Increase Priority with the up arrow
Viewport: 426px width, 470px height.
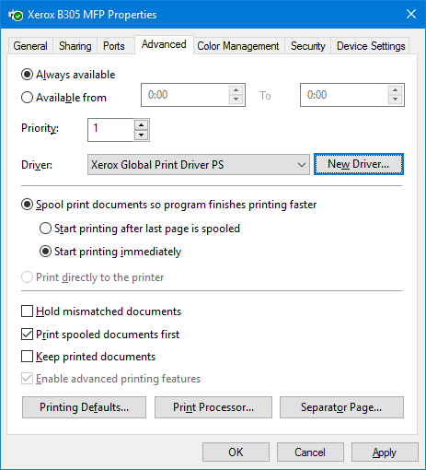click(141, 125)
